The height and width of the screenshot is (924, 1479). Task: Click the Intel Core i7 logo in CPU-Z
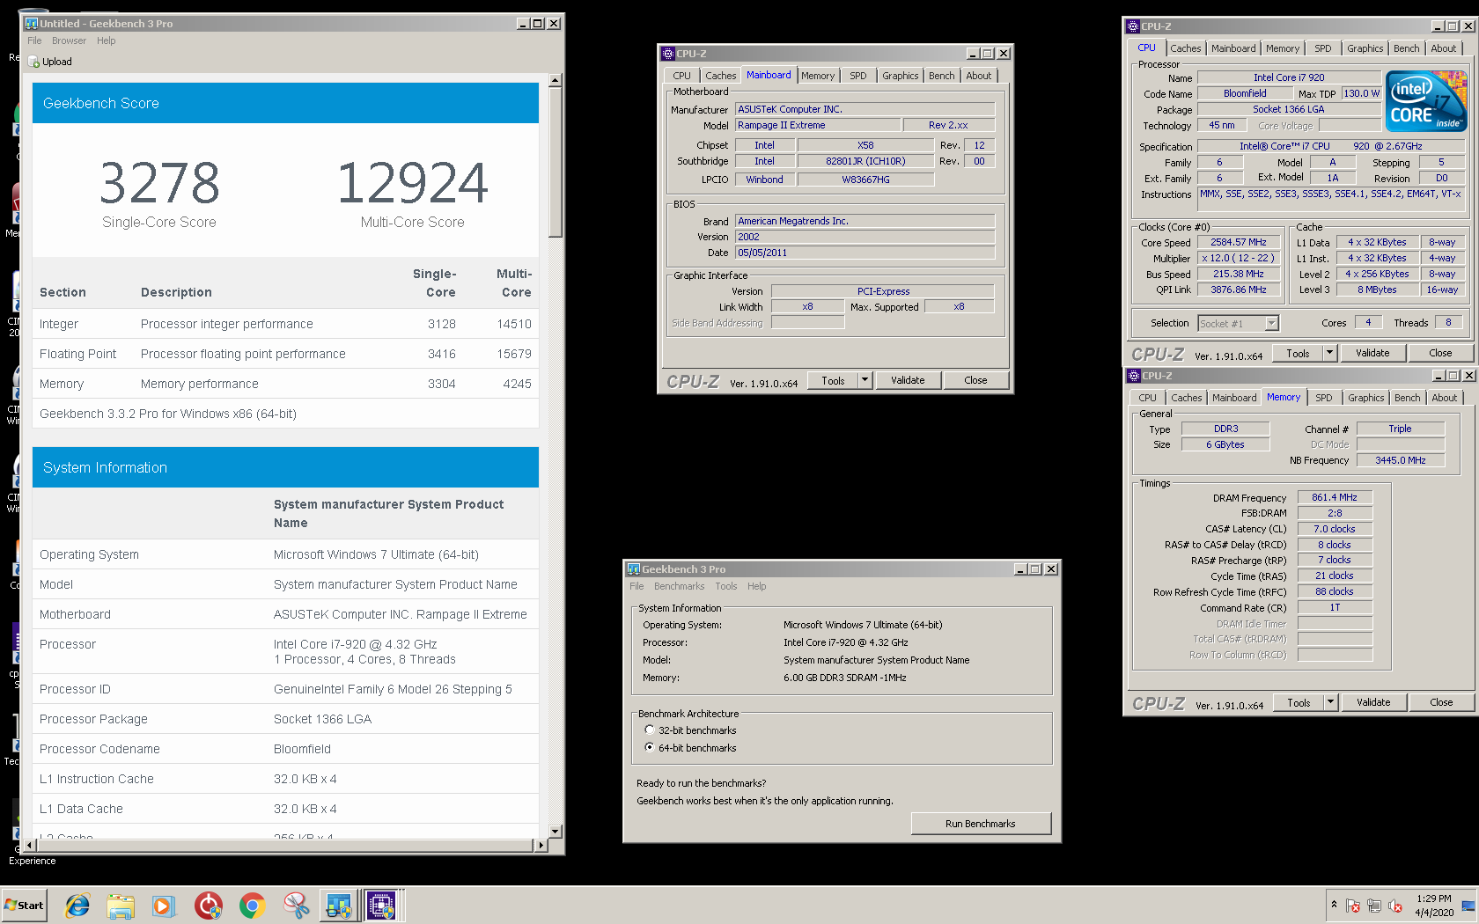[1426, 102]
